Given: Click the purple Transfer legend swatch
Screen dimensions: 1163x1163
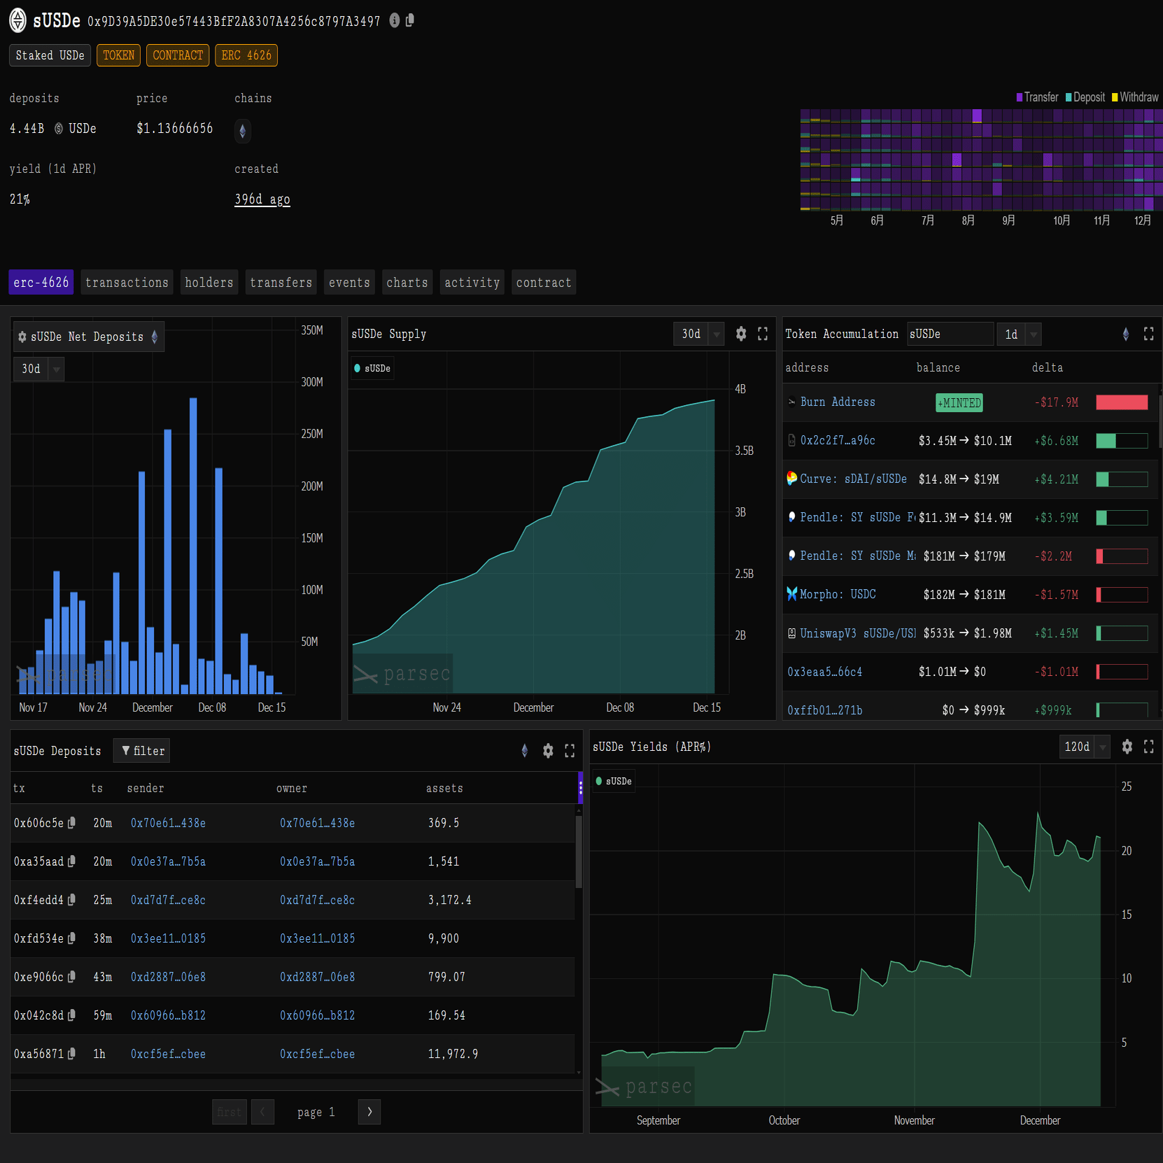Looking at the screenshot, I should point(1020,97).
